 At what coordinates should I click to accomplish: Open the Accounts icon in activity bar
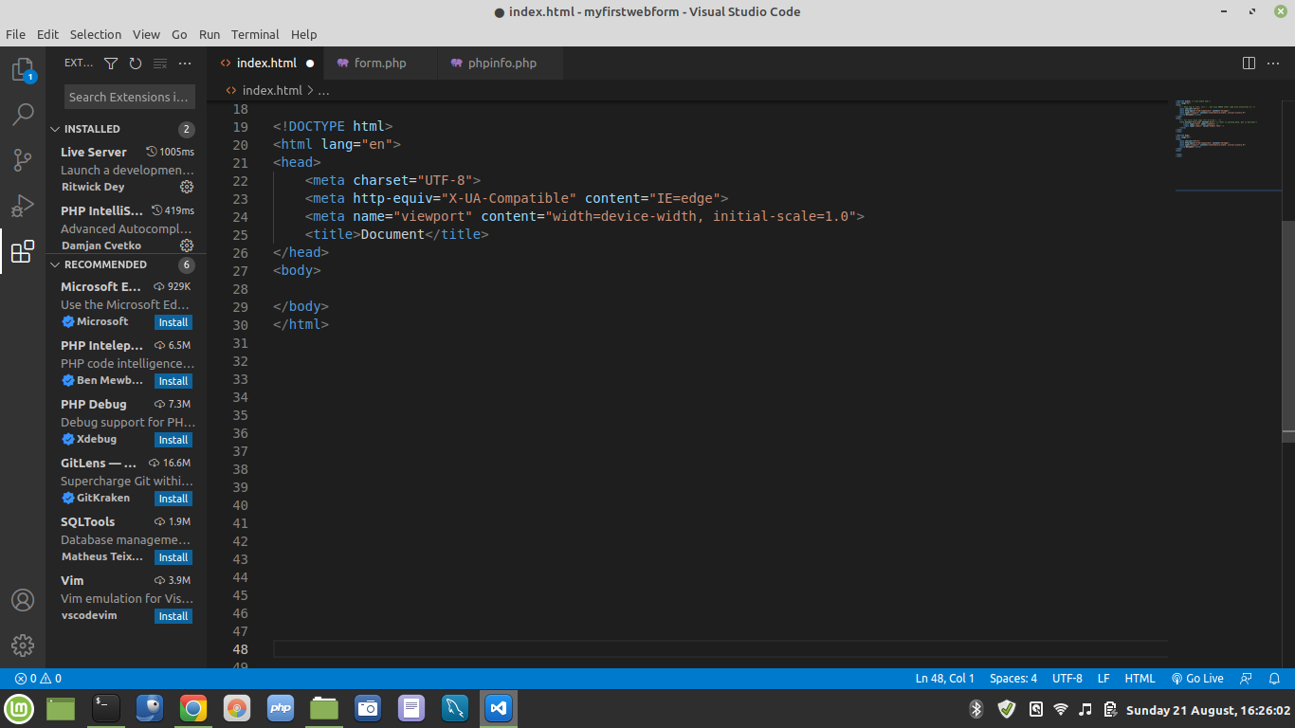tap(23, 600)
